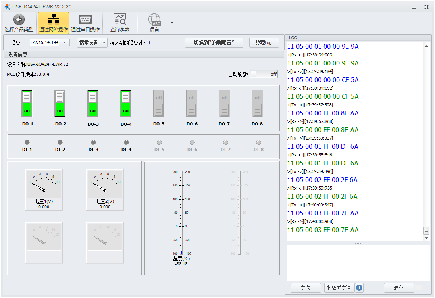Viewport: 435px width, 298px height.
Task: Expand the device IP address dropdown
Action: 64,42
